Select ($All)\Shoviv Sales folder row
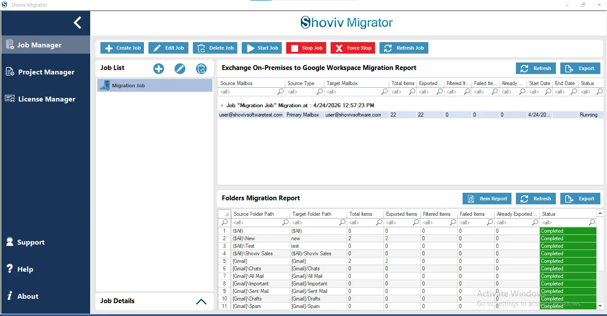Screen dimensions: 607x316 coord(407,254)
